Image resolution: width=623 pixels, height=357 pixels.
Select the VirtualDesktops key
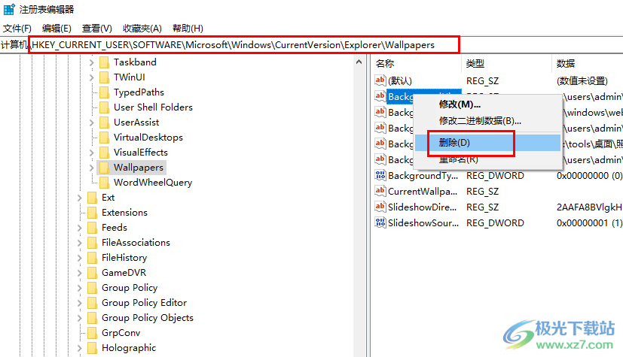(148, 138)
